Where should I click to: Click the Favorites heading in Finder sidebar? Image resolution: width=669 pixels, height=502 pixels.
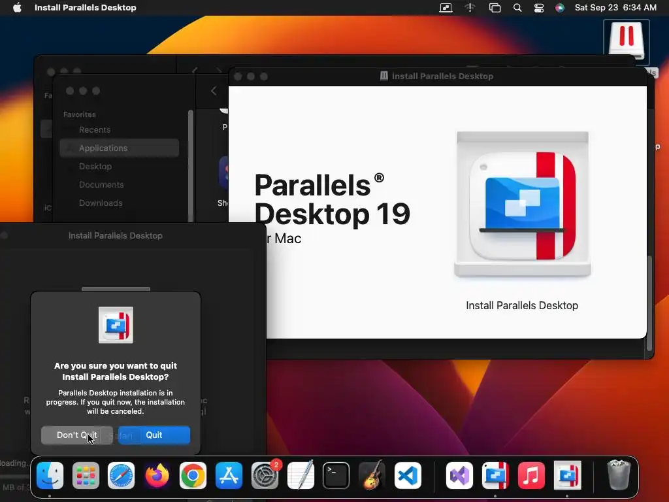coord(79,114)
